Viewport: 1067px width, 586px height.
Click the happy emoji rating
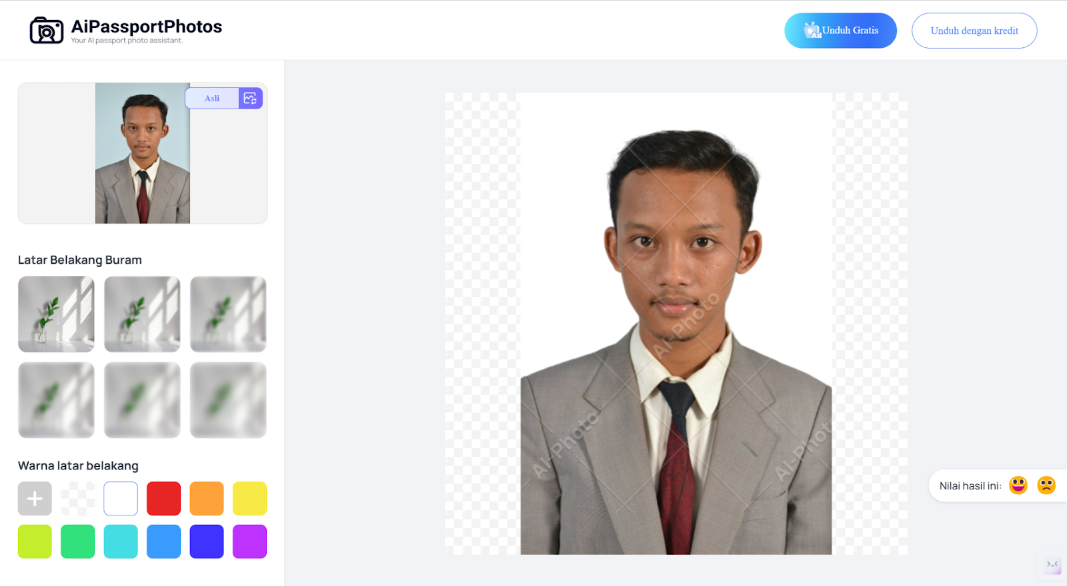(1018, 485)
